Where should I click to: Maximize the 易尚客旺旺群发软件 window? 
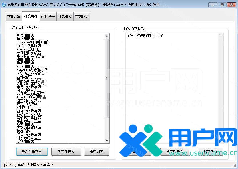(222, 5)
